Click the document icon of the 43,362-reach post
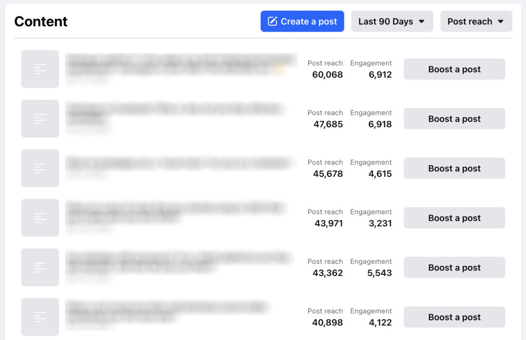The width and height of the screenshot is (526, 340). (40, 267)
